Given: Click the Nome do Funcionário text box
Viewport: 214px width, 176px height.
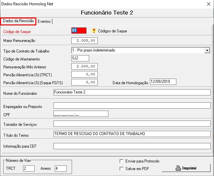Looking at the screenshot, I should [132, 92].
